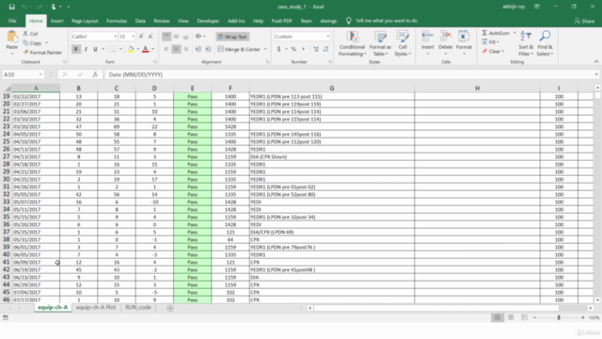This screenshot has height=339, width=602.
Task: Open the Name Box dropdown arrow
Action: (x=40, y=74)
